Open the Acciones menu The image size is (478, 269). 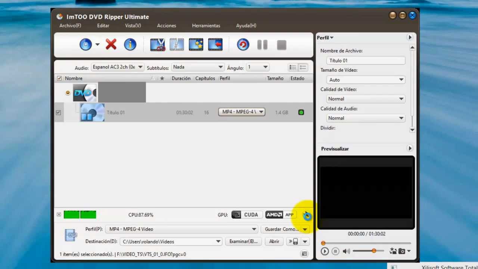point(167,26)
